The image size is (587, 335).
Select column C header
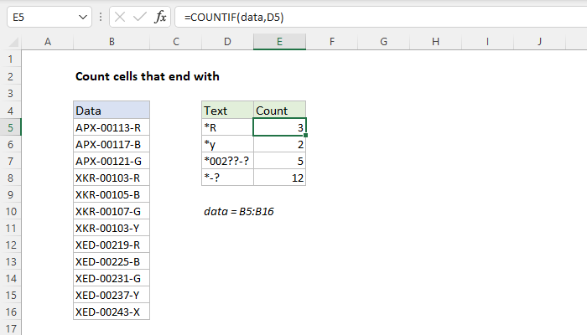tap(175, 42)
